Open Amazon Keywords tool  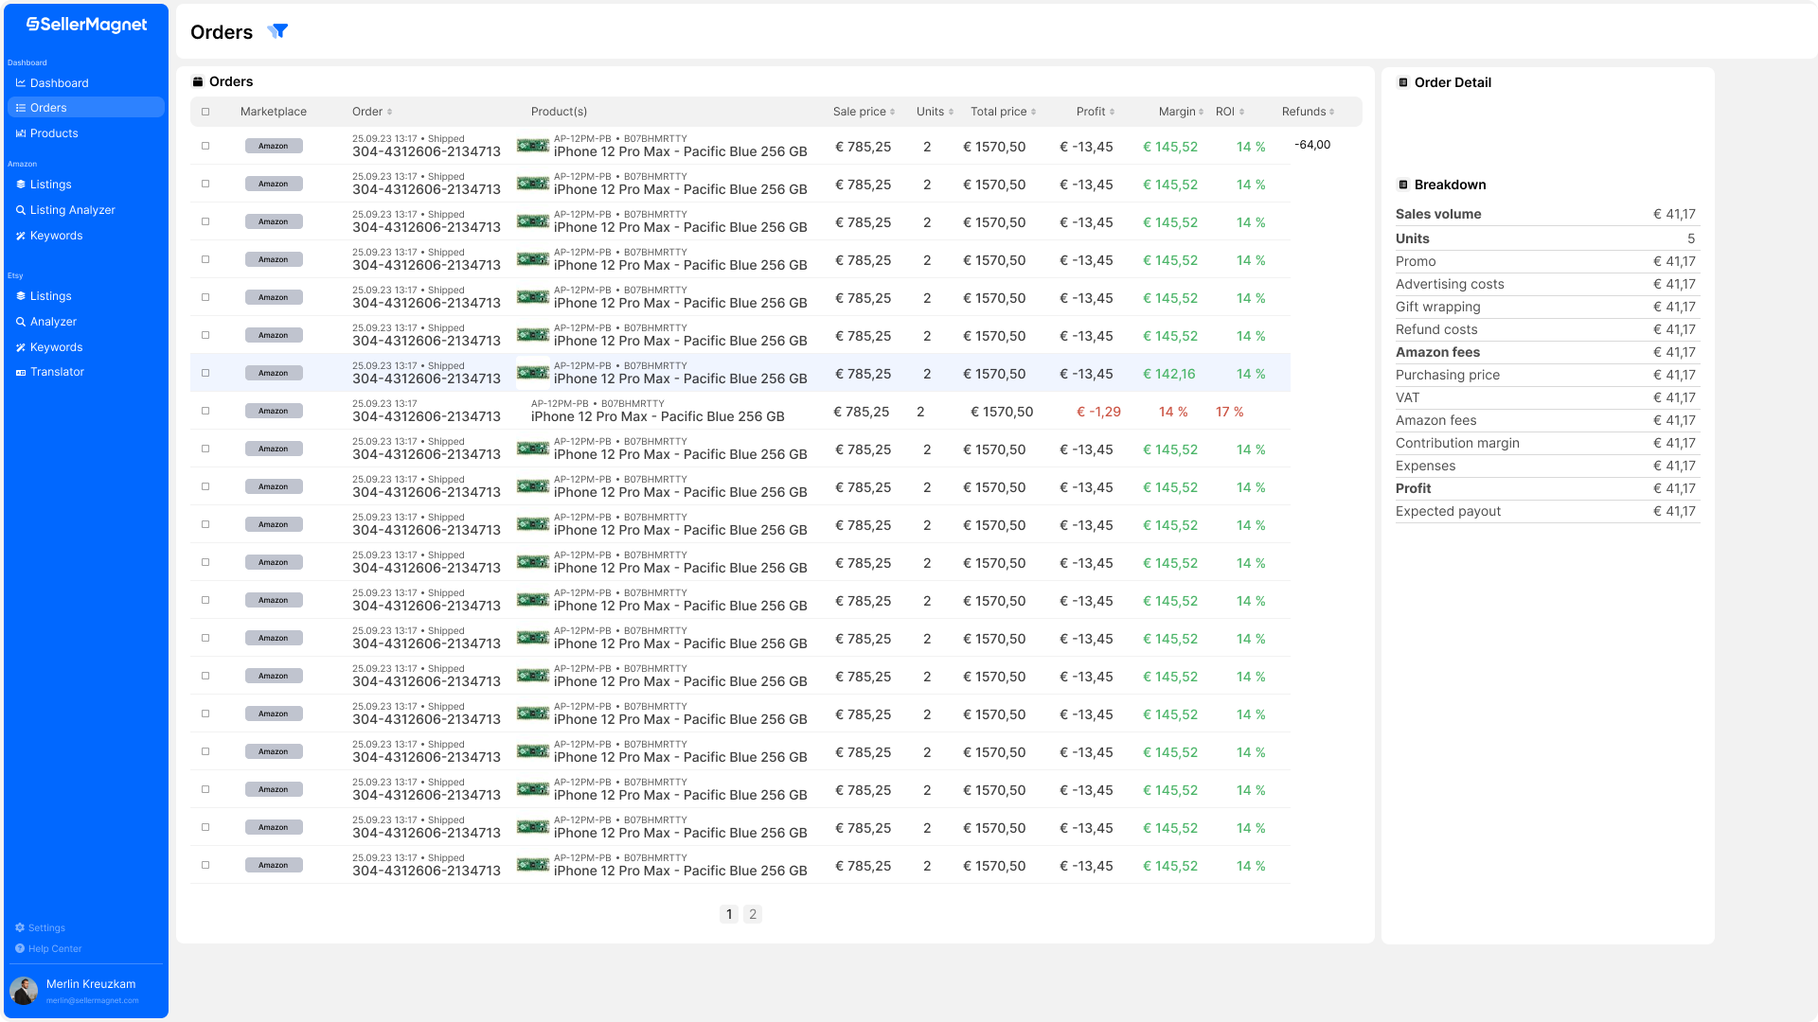(56, 236)
